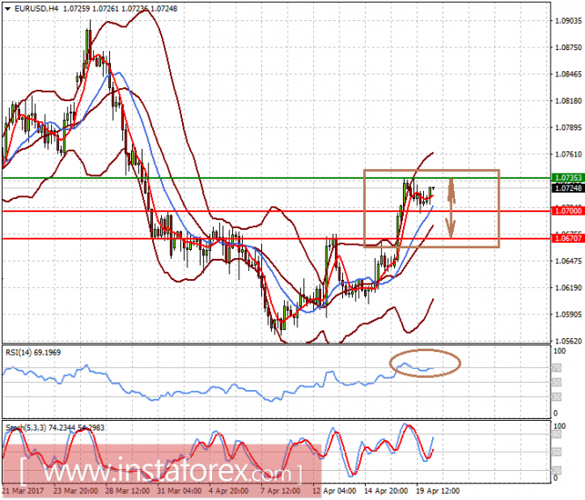The height and width of the screenshot is (500, 585).
Task: Click the green horizontal resistance line
Action: coord(276,178)
